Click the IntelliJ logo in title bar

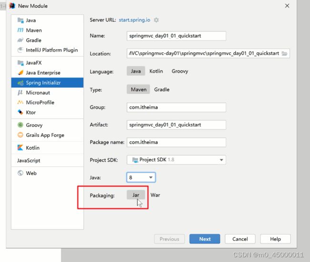tap(12, 6)
